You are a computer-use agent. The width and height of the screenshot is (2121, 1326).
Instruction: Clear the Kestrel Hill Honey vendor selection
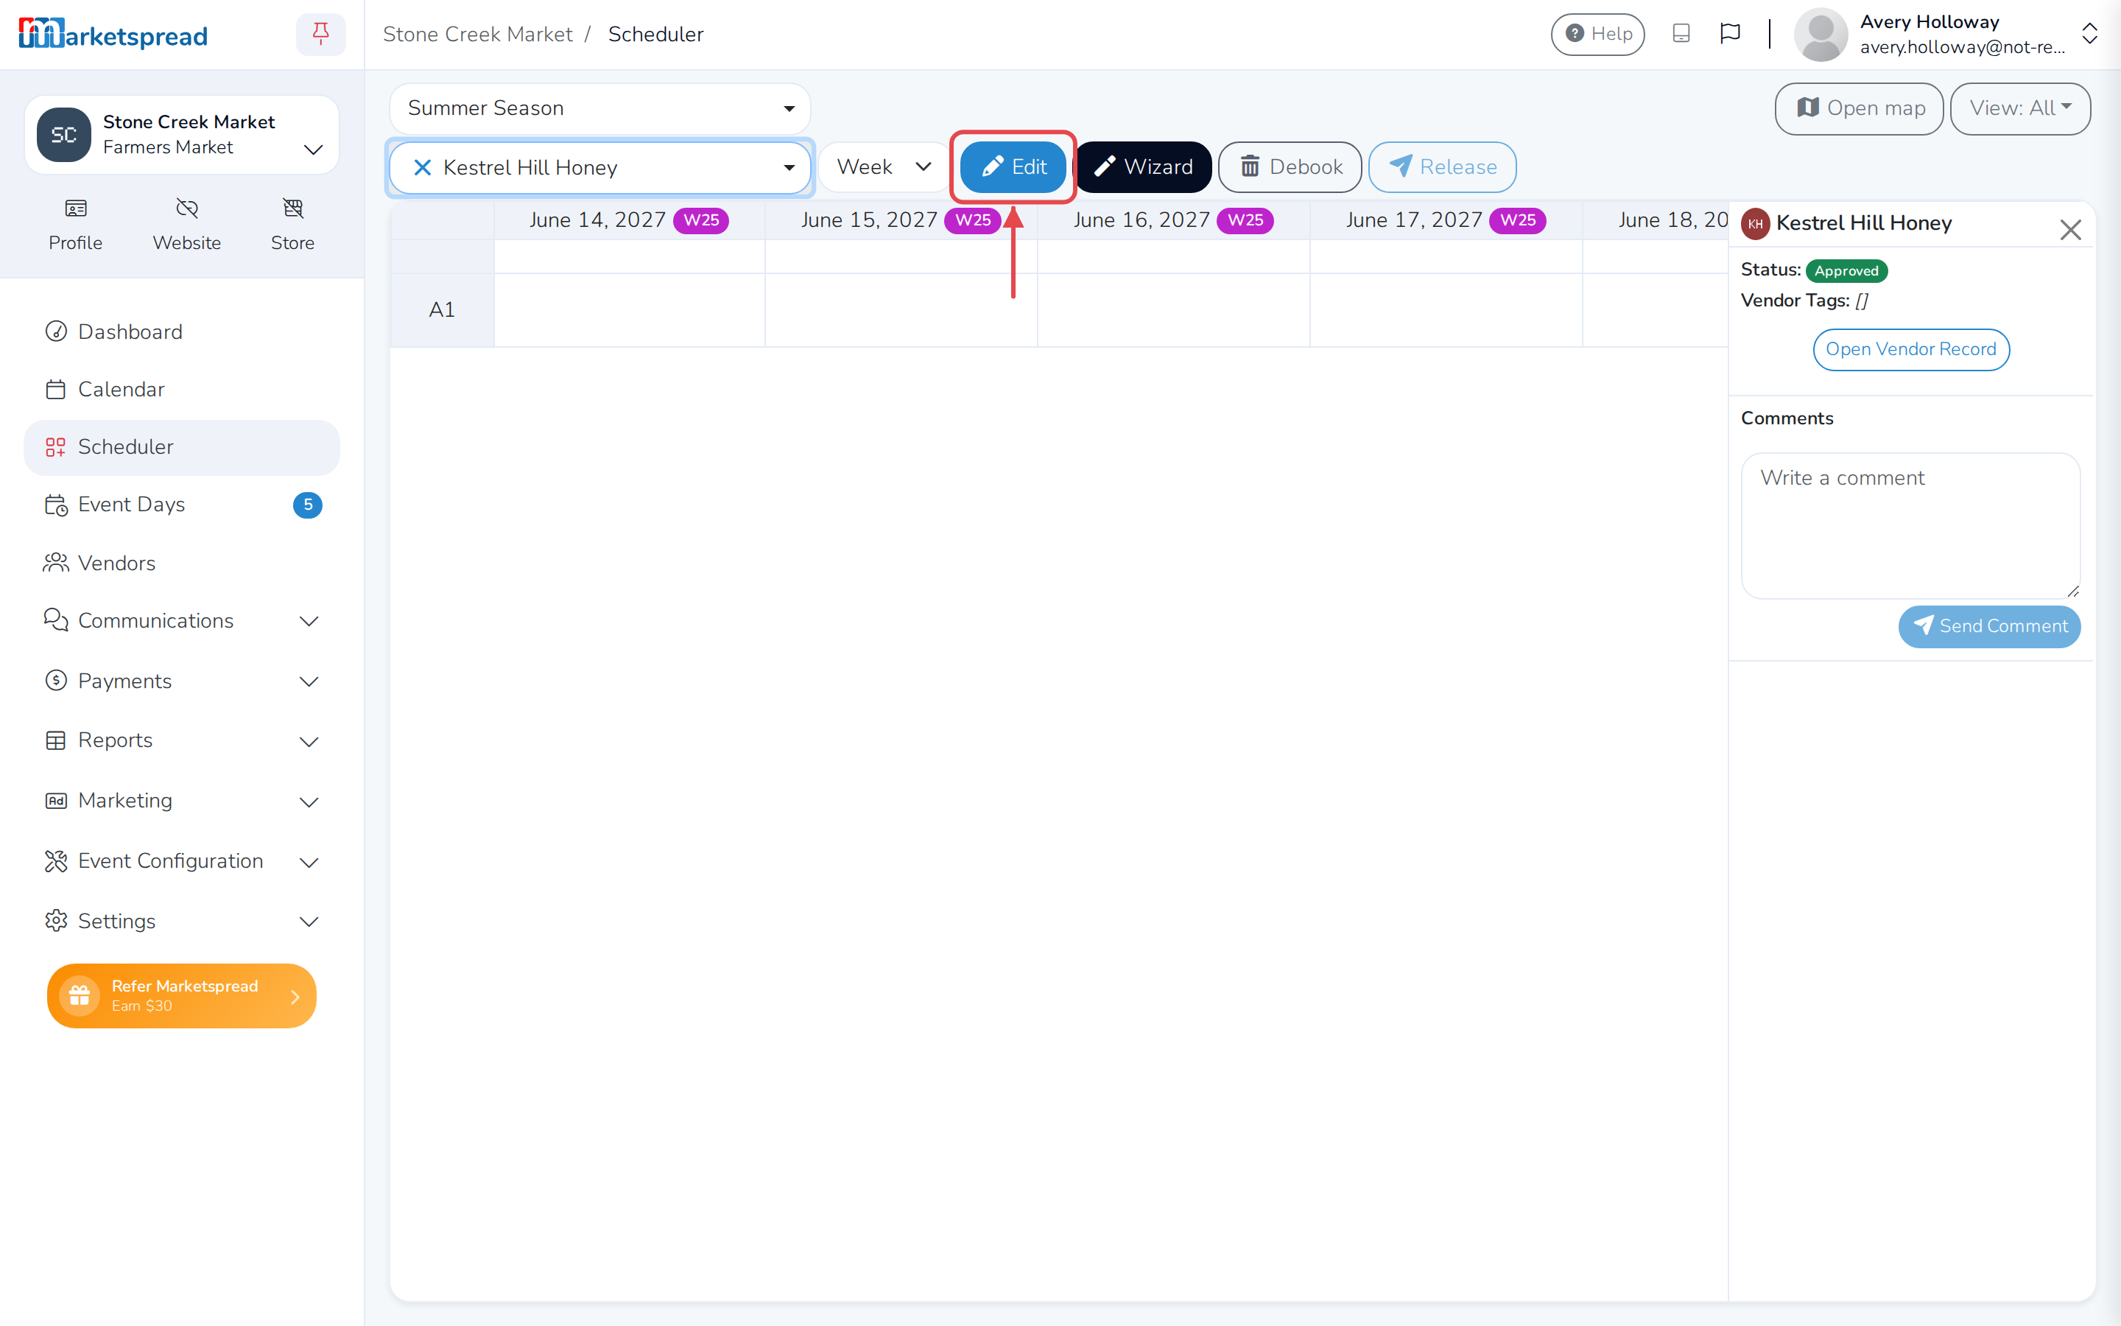[423, 167]
